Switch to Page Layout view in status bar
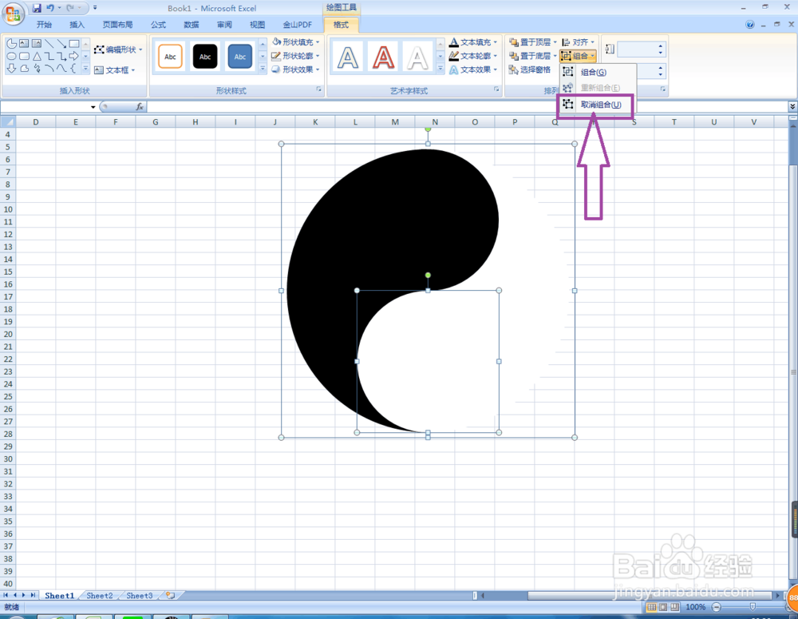The height and width of the screenshot is (619, 798). coord(663,607)
